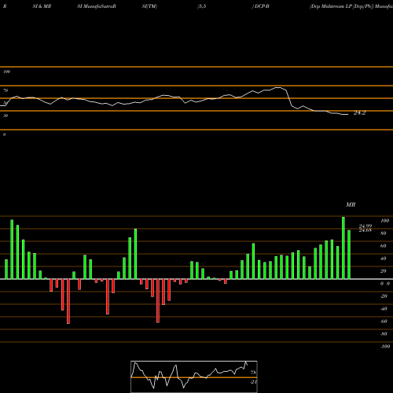Click the end of the white RSI line
The height and width of the screenshot is (393, 393).
point(347,115)
